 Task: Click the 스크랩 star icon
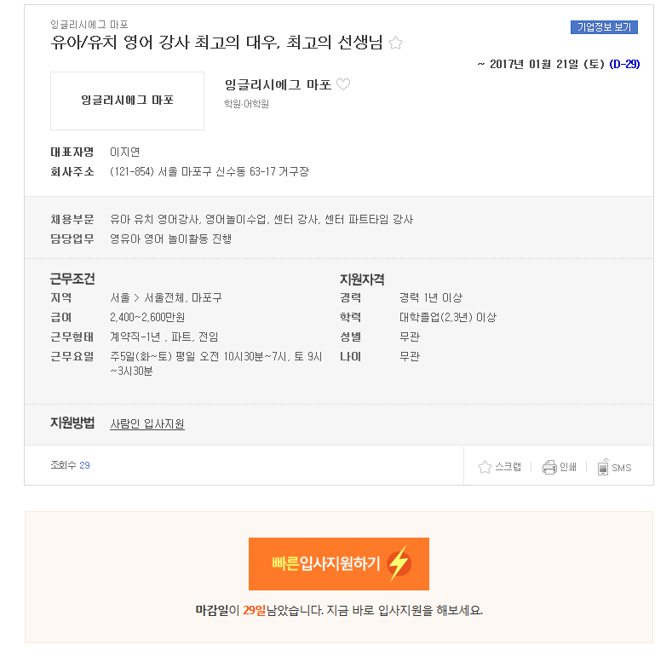click(x=485, y=467)
